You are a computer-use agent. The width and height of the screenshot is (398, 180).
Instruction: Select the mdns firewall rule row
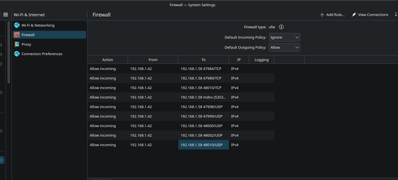pyautogui.click(x=203, y=97)
